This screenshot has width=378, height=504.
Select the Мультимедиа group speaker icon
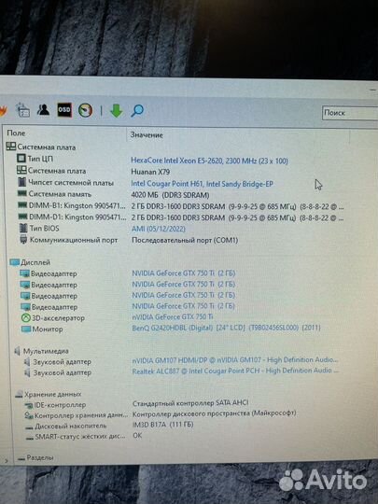18,351
